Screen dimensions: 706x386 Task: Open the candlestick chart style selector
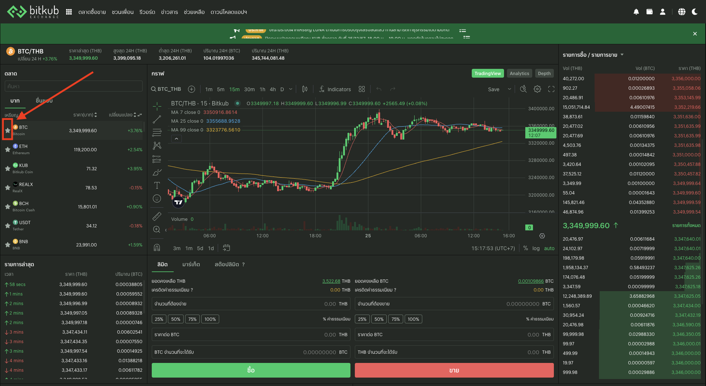[x=305, y=89]
